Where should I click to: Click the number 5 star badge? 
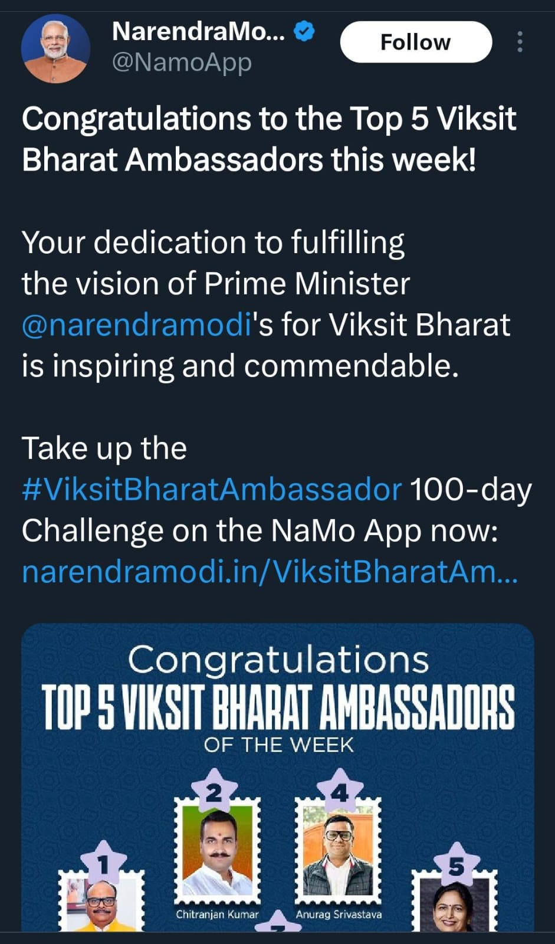tap(456, 865)
